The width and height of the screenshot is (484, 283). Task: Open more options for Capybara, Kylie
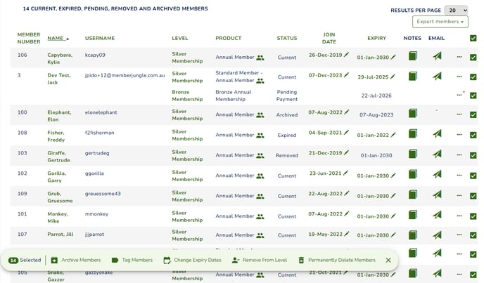[x=459, y=57]
